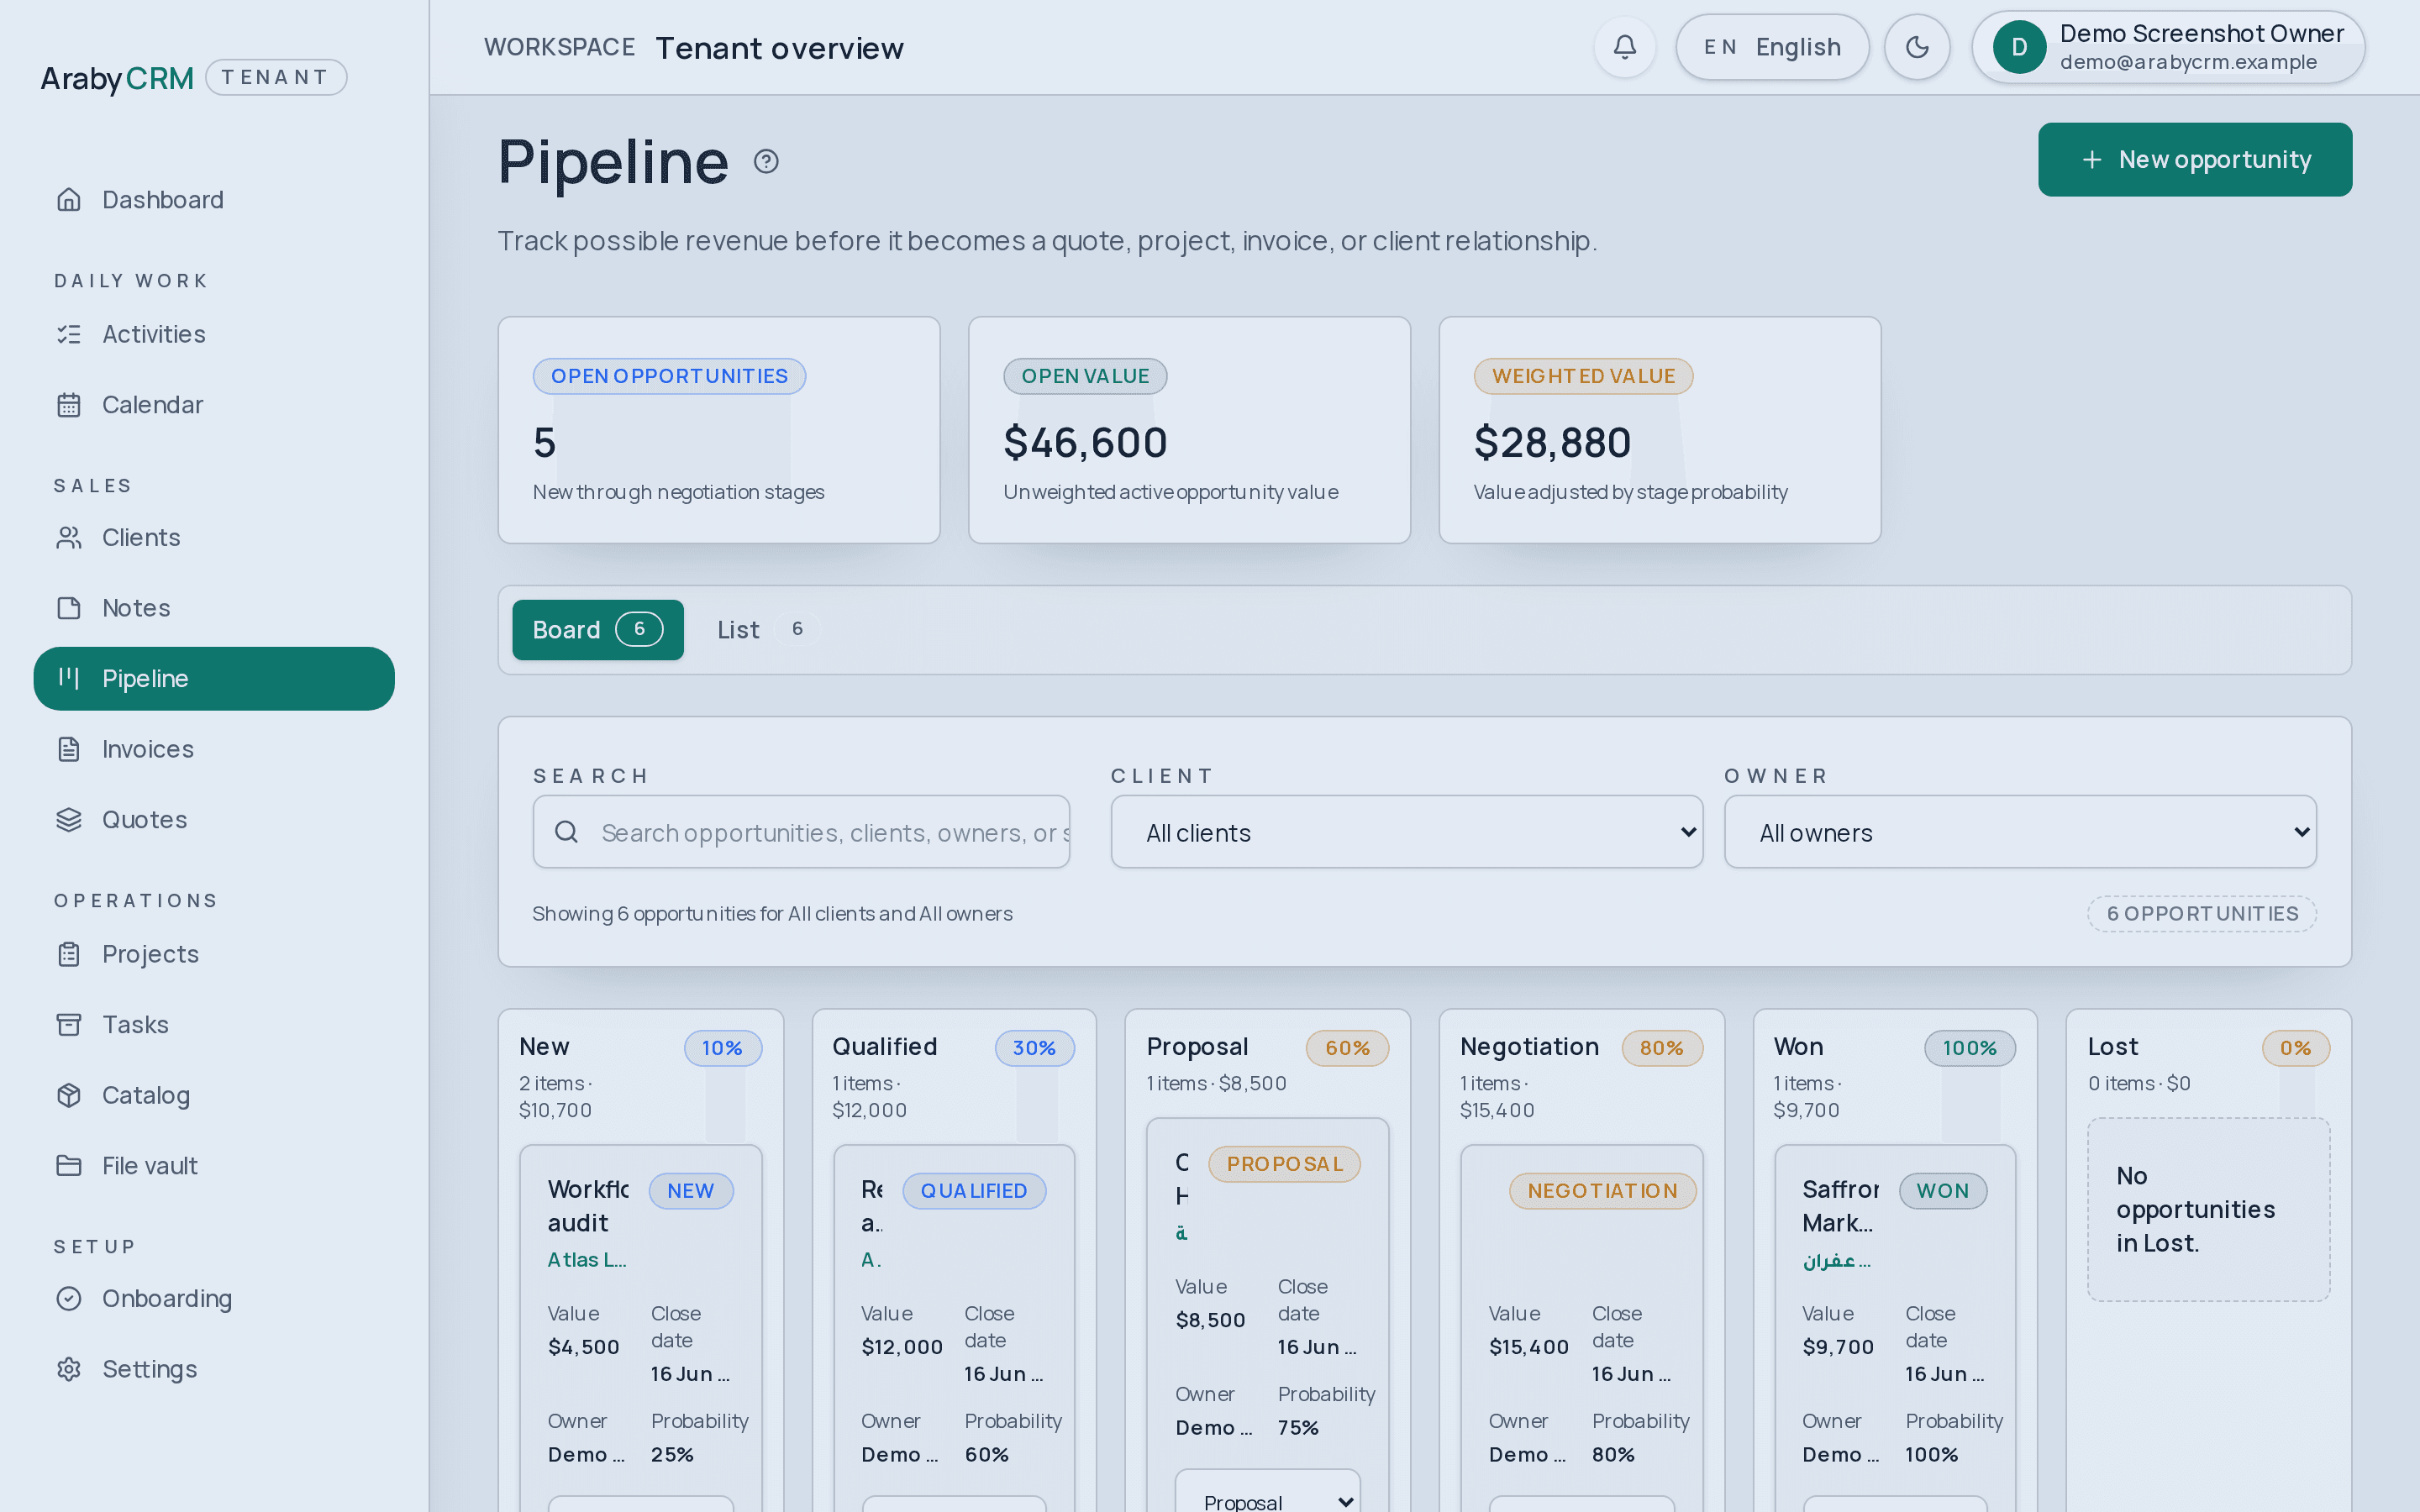2420x1512 pixels.
Task: Click the Clients people icon
Action: point(69,538)
